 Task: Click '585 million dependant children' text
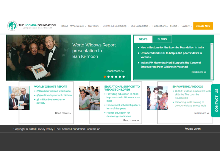[54, 95]
